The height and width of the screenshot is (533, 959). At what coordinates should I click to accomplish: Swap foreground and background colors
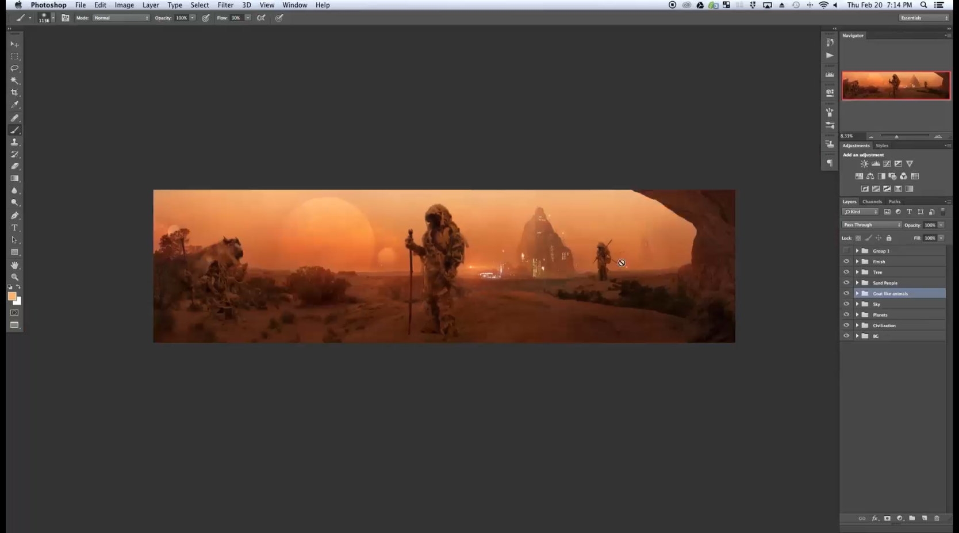(18, 286)
